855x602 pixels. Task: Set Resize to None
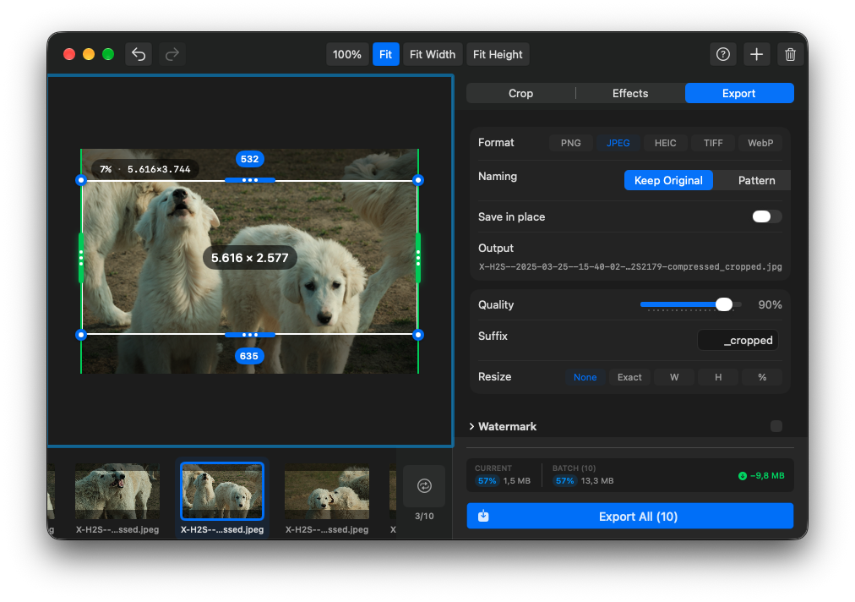tap(585, 377)
